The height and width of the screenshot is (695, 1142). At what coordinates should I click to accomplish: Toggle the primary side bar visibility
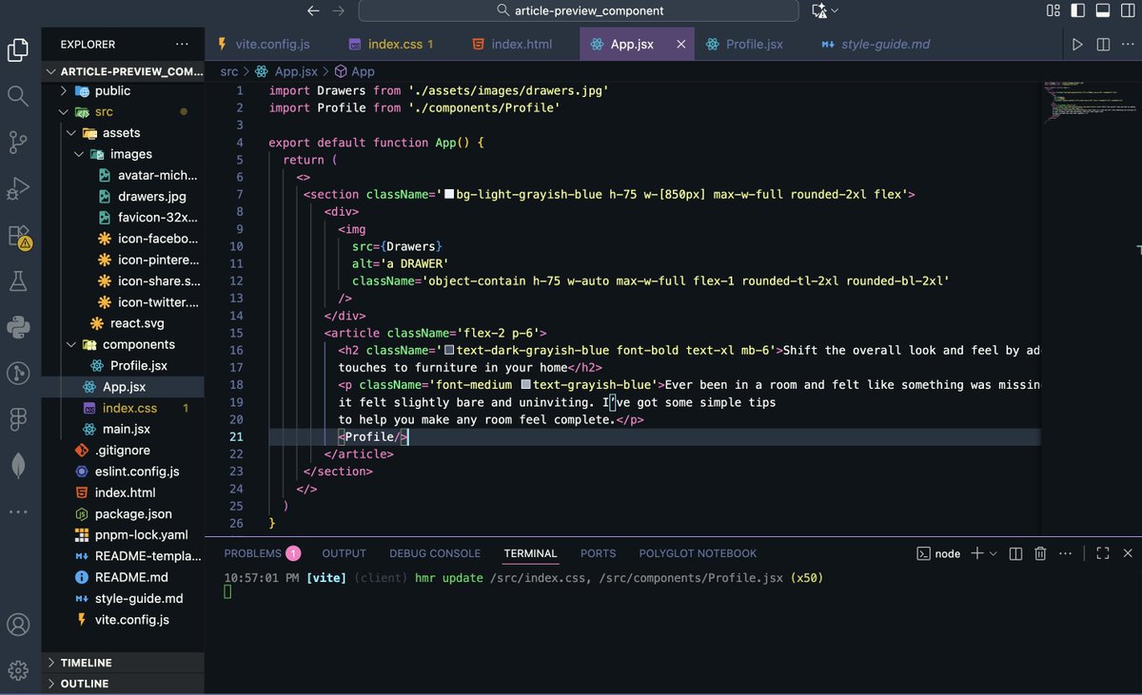[1078, 10]
